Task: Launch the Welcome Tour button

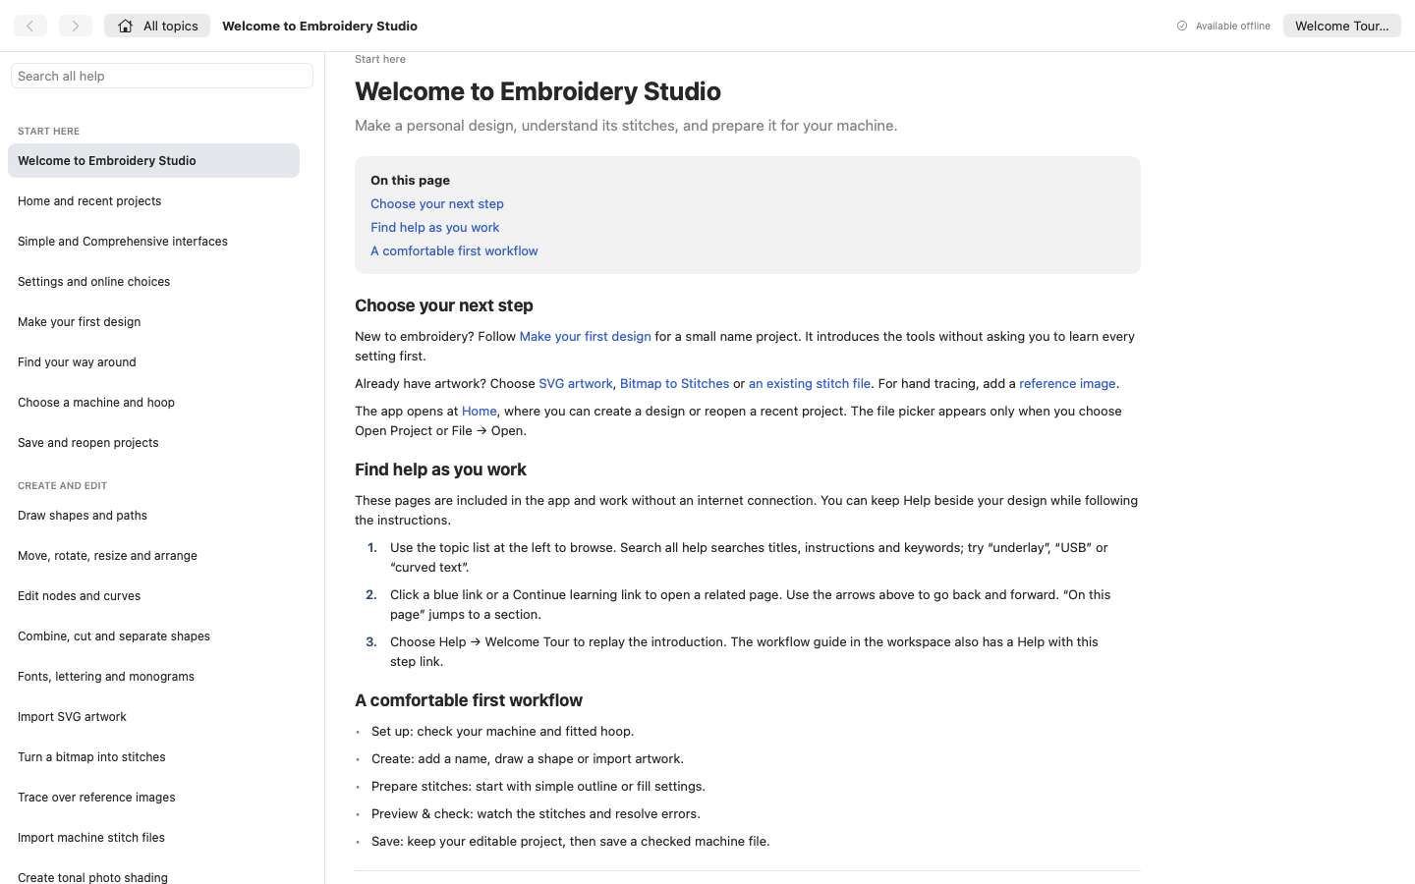Action: [x=1341, y=26]
